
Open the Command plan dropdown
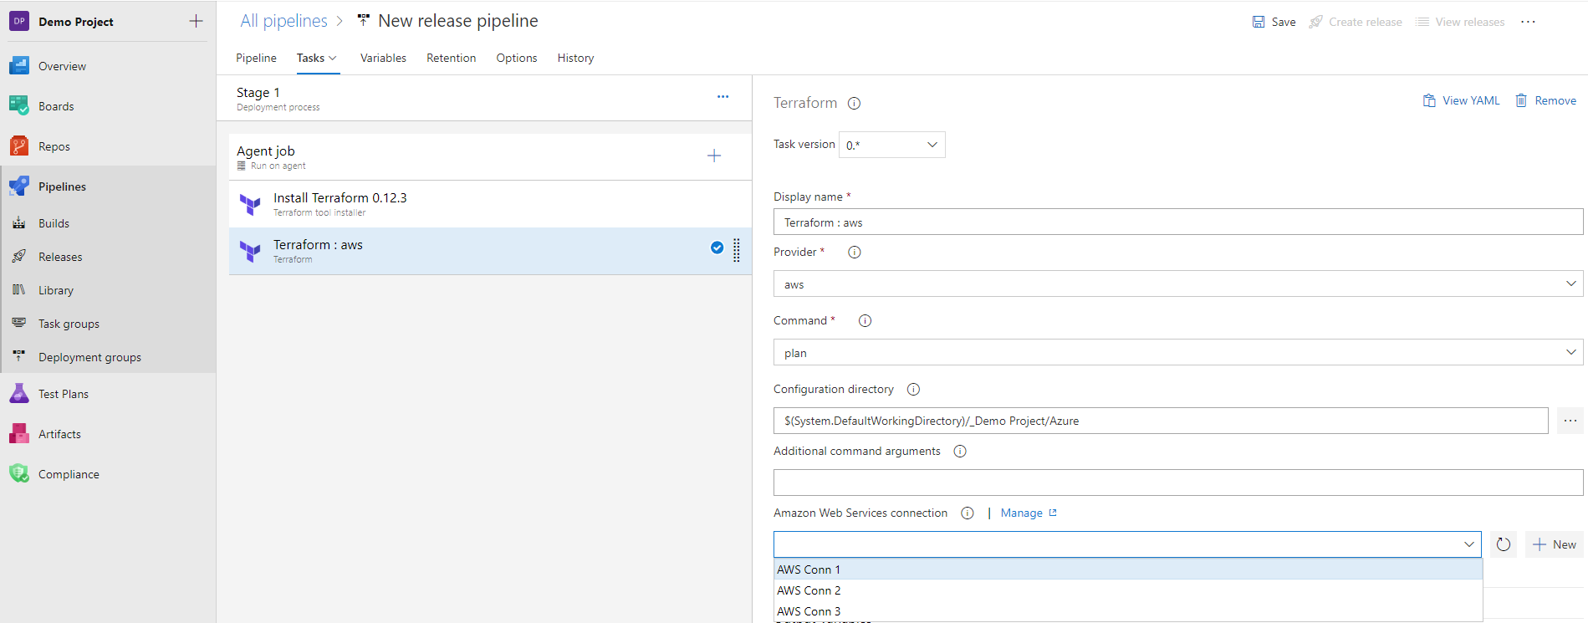1178,352
